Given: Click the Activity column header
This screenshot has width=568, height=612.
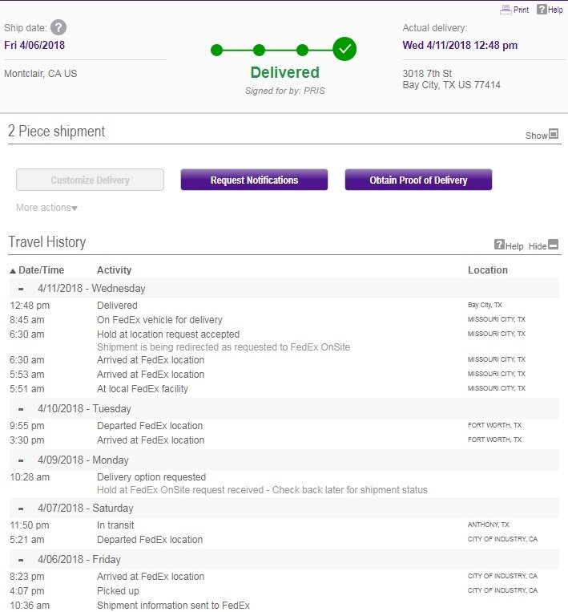Looking at the screenshot, I should pyautogui.click(x=115, y=270).
